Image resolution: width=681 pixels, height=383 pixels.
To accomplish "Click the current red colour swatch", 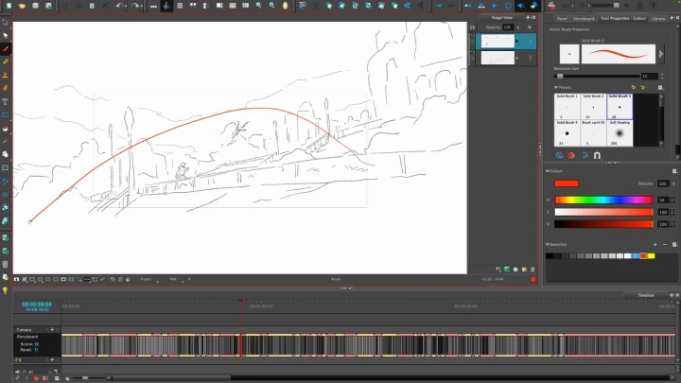I will pos(567,183).
